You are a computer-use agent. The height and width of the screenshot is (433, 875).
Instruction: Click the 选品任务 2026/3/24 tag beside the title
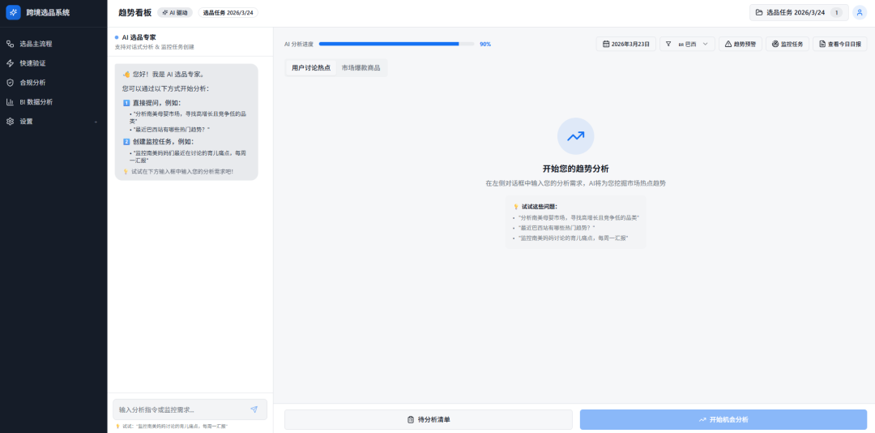[228, 12]
